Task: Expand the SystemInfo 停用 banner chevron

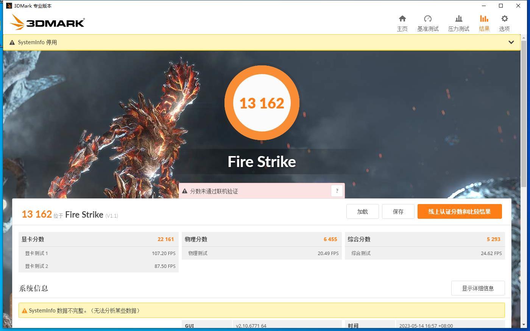Action: [x=511, y=42]
